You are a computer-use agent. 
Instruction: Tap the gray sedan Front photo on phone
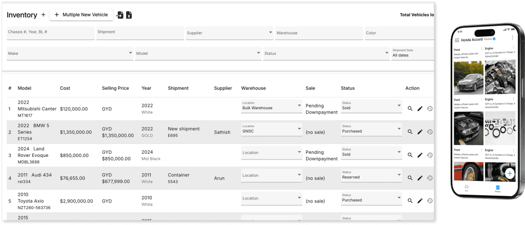[469, 78]
